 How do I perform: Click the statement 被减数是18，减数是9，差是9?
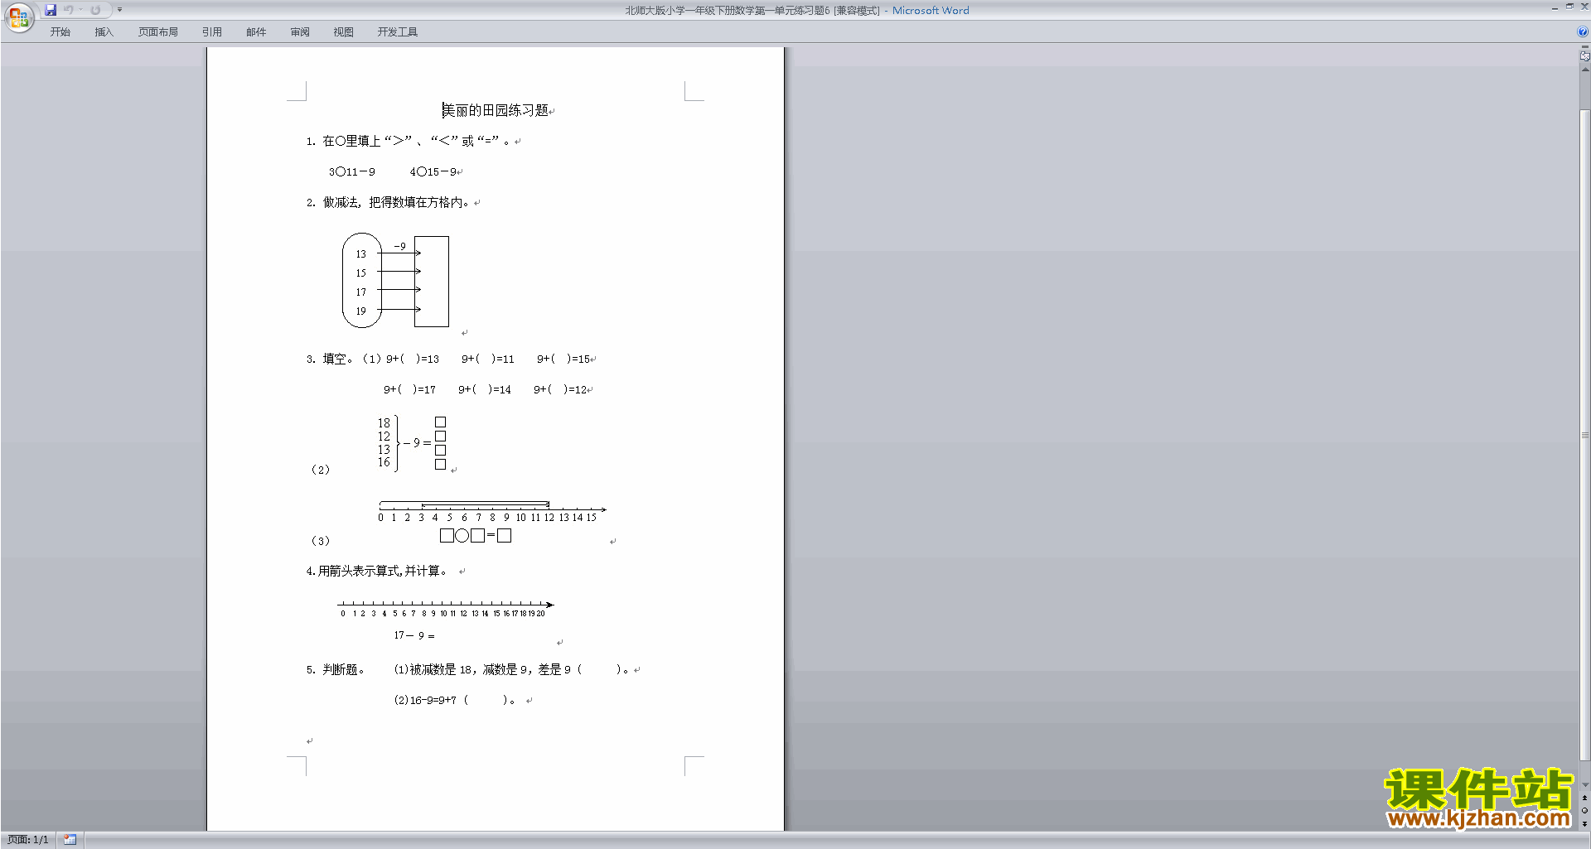[490, 669]
